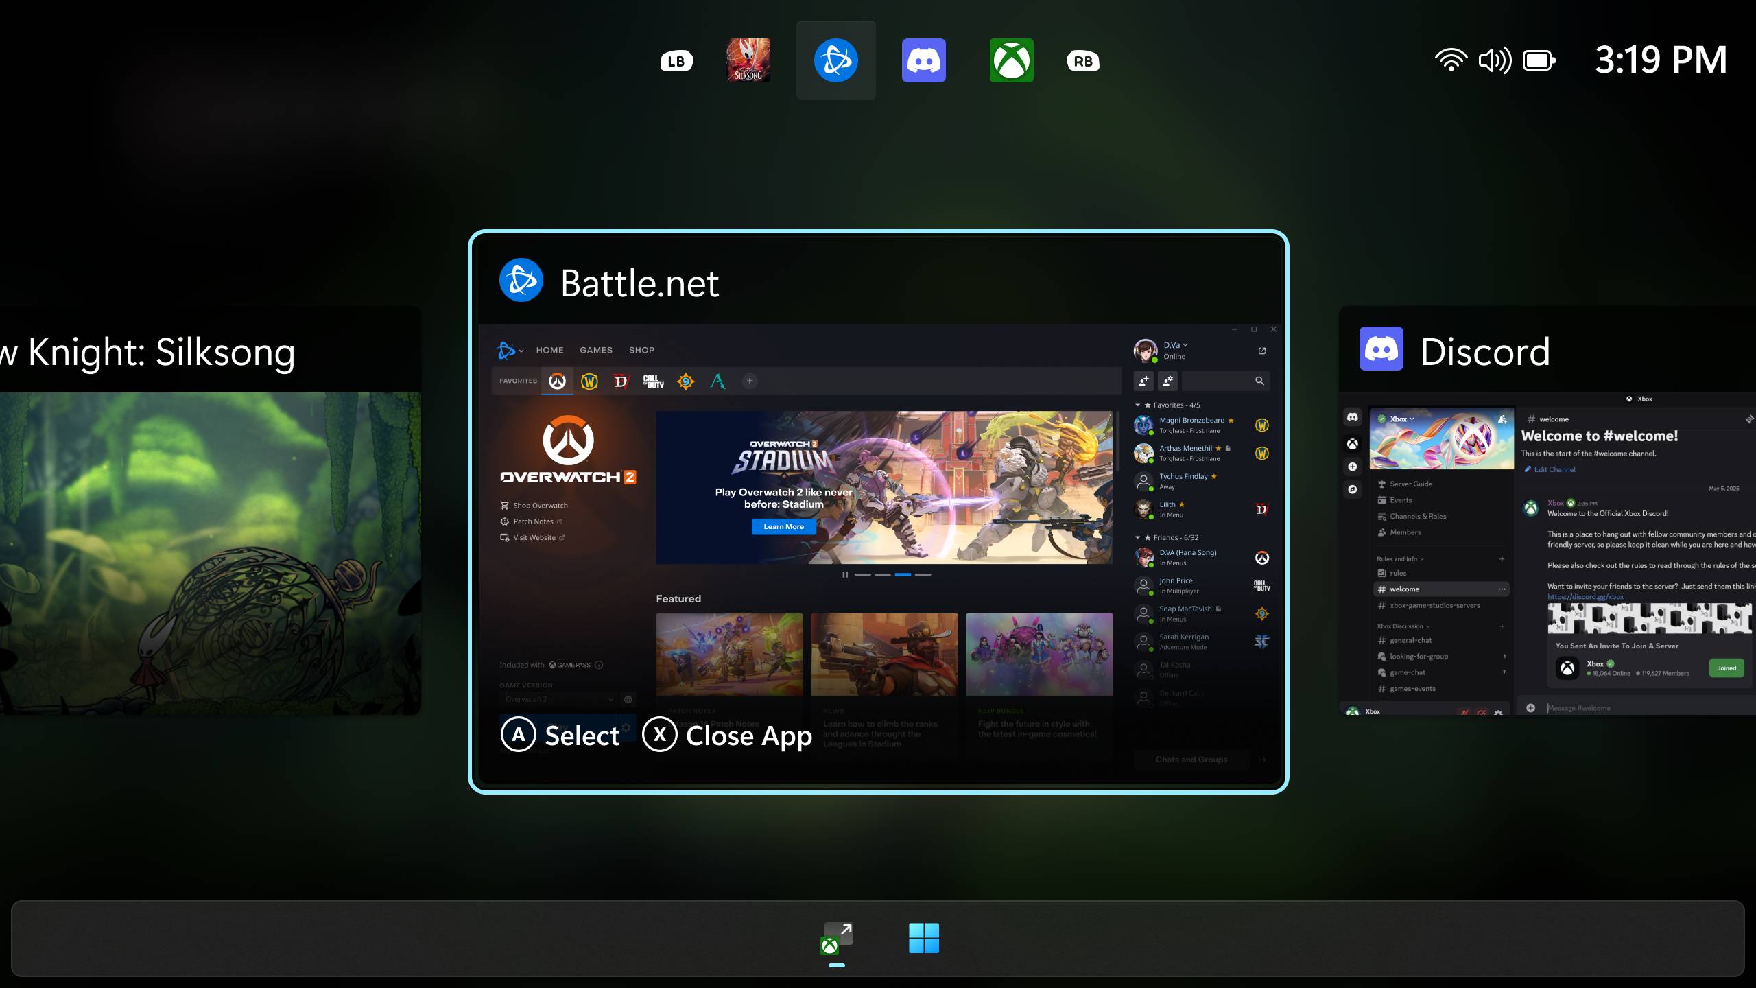The width and height of the screenshot is (1756, 988).
Task: Open the Overwatch 2 game version dropdown
Action: pyautogui.click(x=559, y=698)
